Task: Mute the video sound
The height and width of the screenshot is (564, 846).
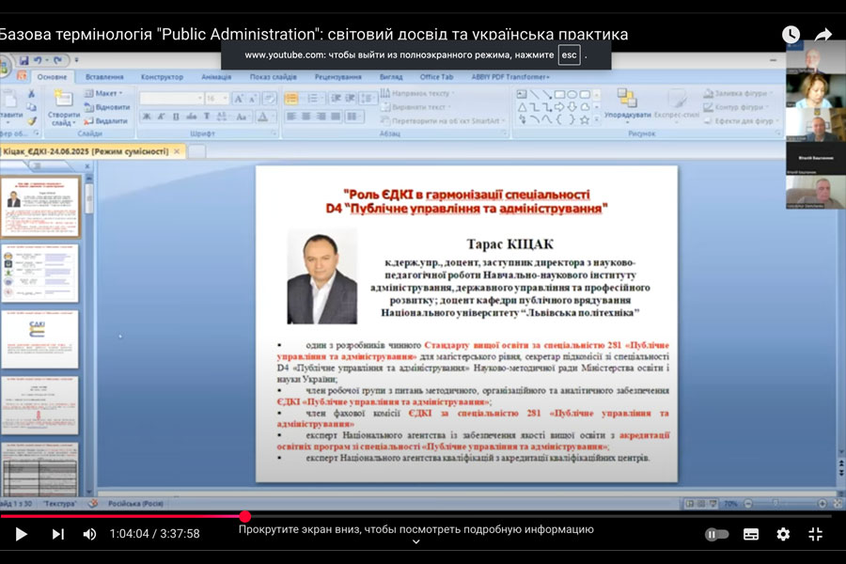Action: click(x=89, y=534)
